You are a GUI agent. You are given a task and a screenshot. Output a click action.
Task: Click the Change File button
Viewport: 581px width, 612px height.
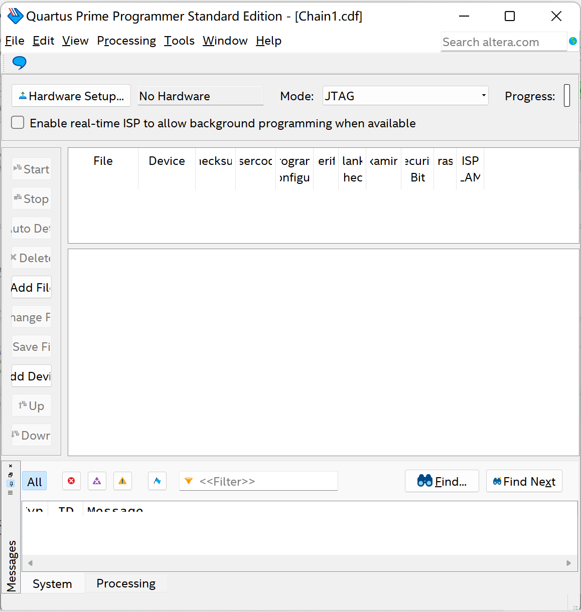click(32, 317)
